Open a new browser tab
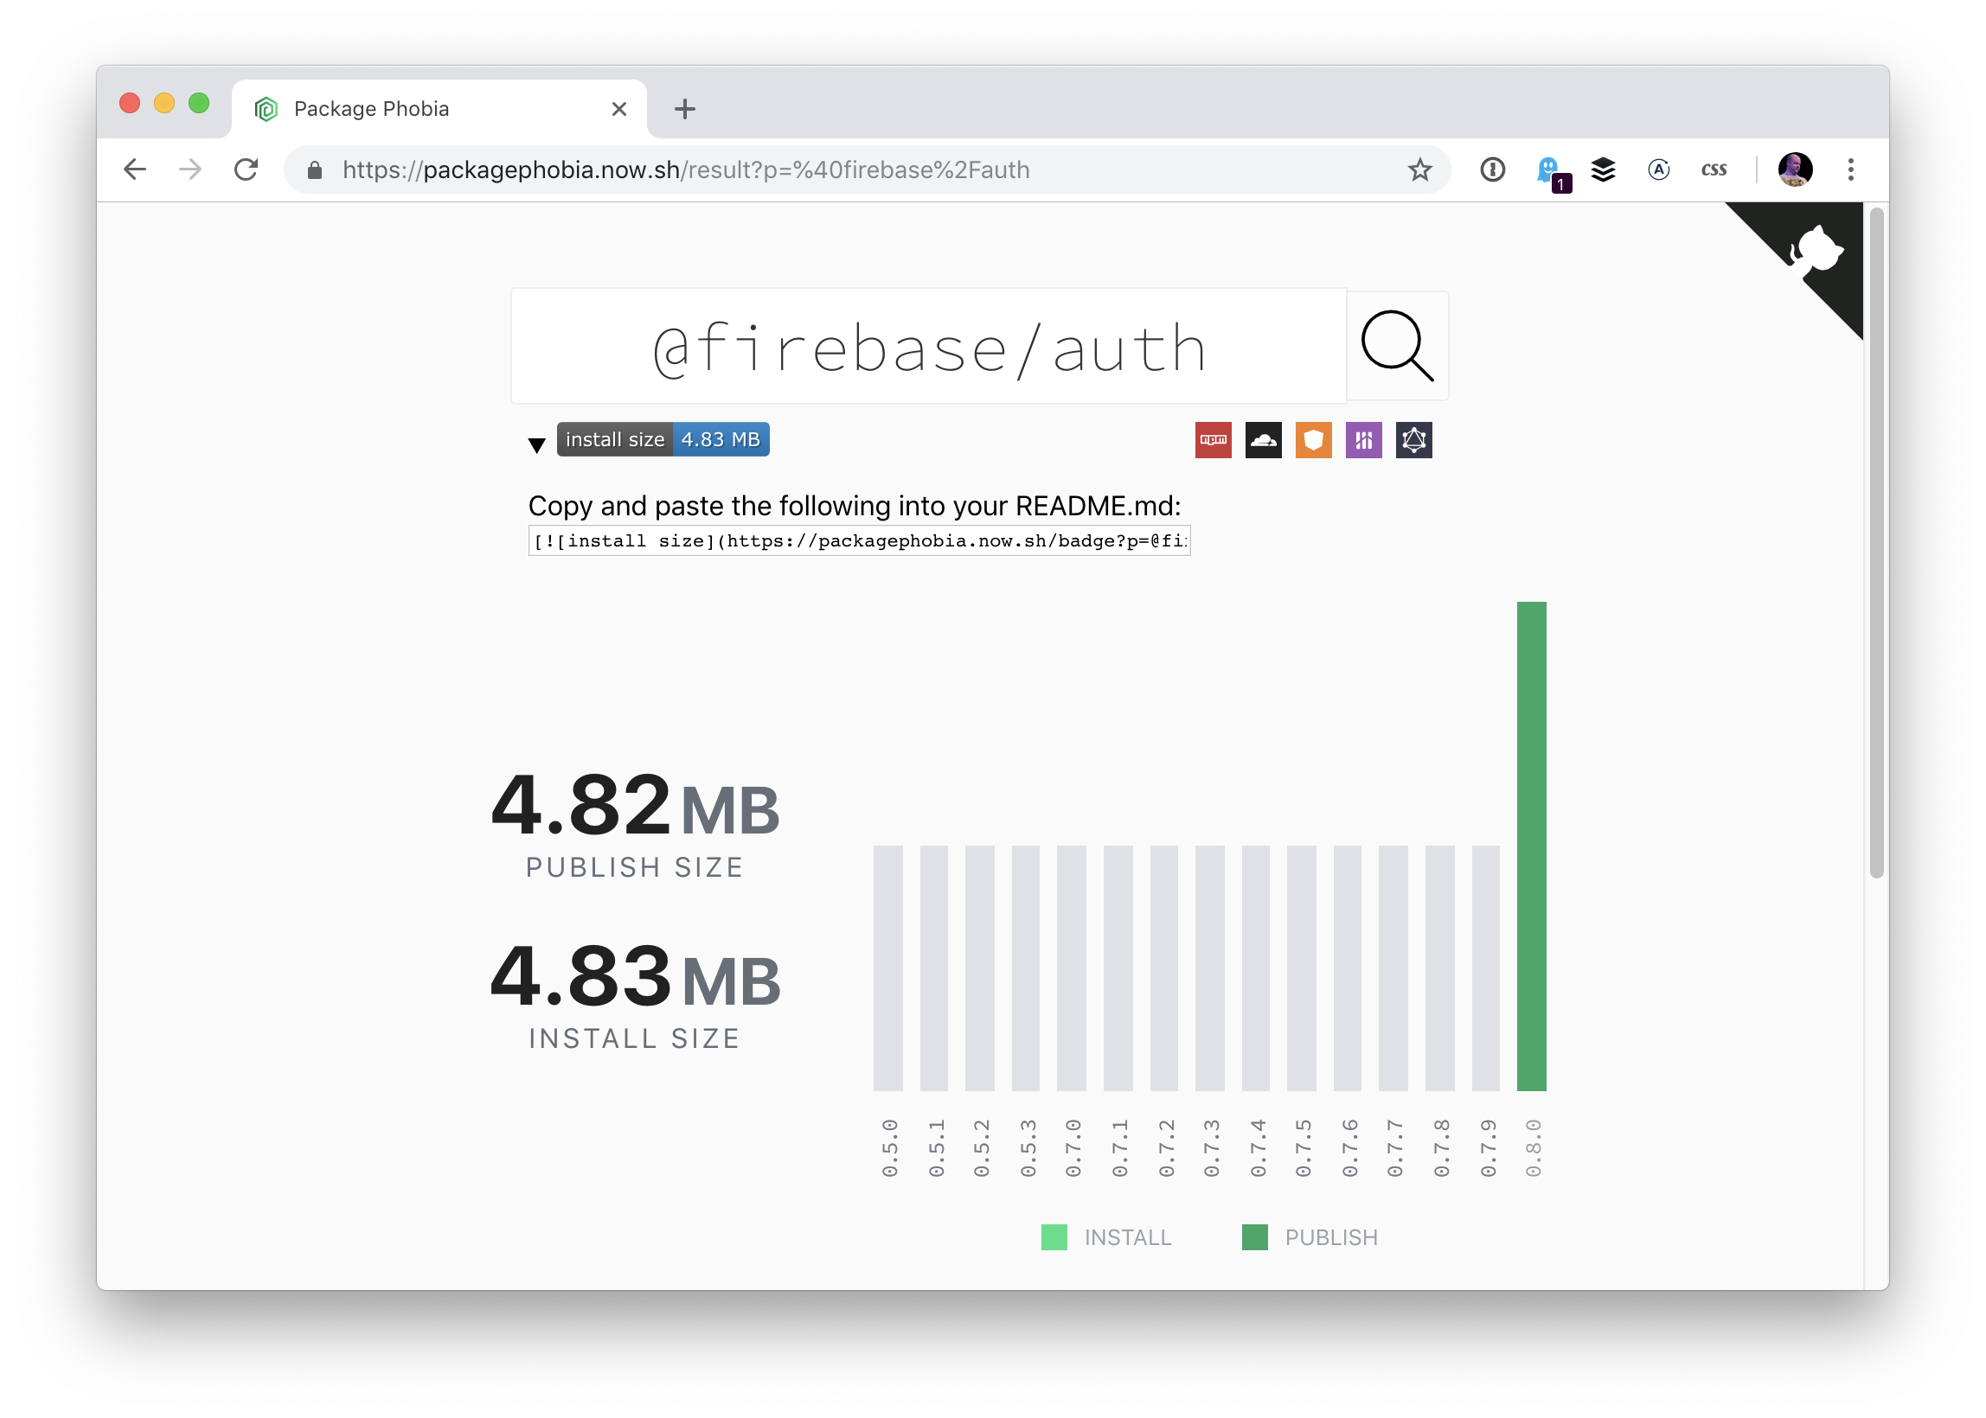This screenshot has height=1418, width=1986. pyautogui.click(x=685, y=109)
